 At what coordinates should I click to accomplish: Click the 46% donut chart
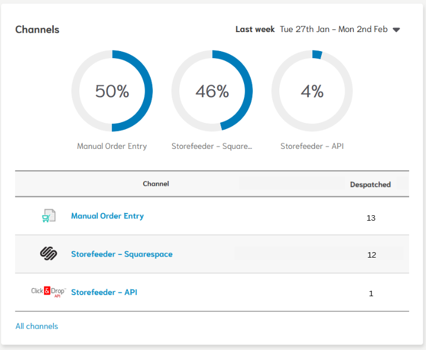(212, 91)
